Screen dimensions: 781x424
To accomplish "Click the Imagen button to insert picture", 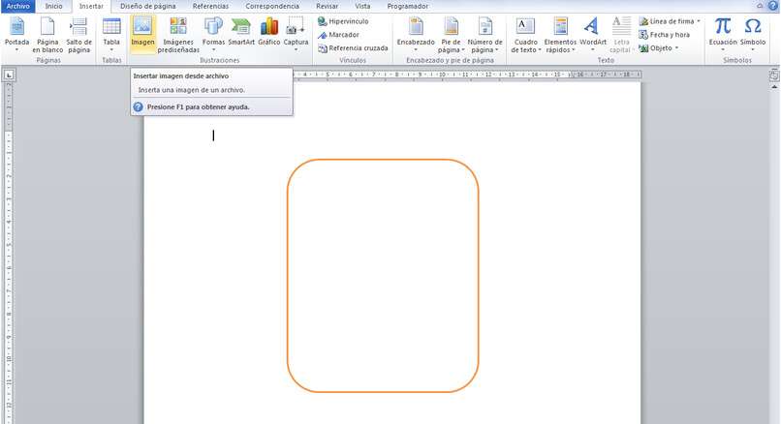I will [143, 34].
